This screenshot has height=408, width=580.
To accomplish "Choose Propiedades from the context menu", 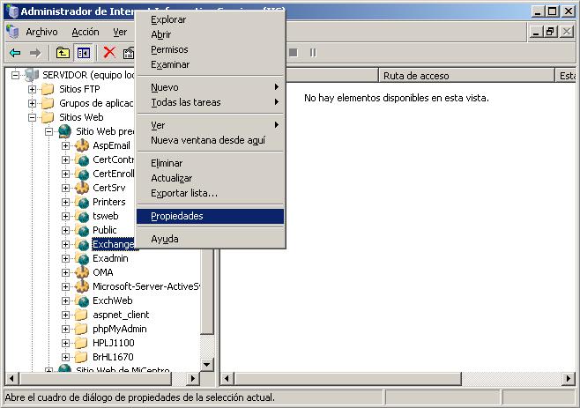I will (177, 216).
